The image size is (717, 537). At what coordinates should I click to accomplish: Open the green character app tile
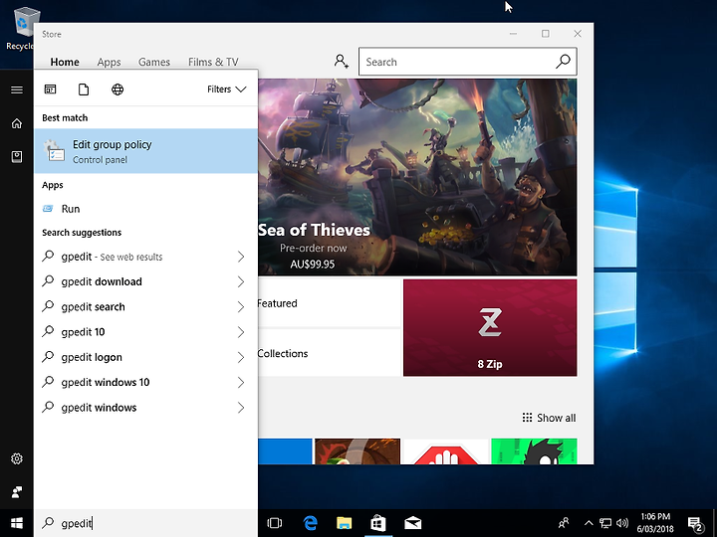(534, 451)
